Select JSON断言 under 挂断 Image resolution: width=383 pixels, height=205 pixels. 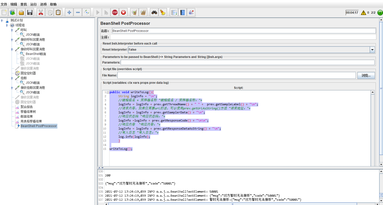[33, 83]
